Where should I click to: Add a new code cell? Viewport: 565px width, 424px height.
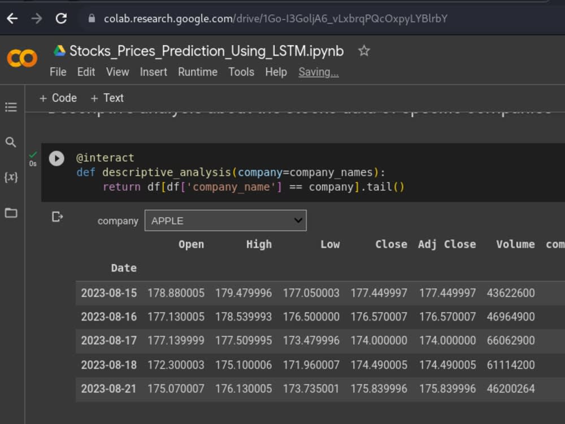(58, 98)
